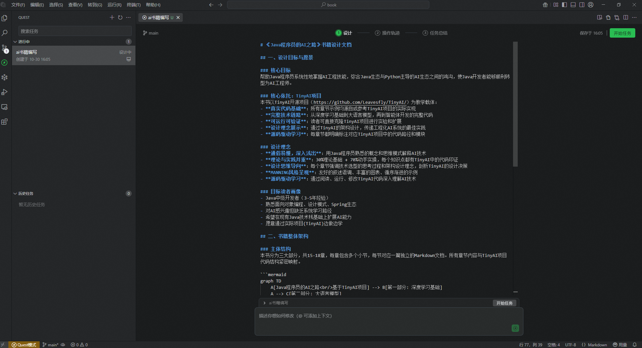The width and height of the screenshot is (642, 348).
Task: Open the Quest compass view
Action: click(4, 62)
